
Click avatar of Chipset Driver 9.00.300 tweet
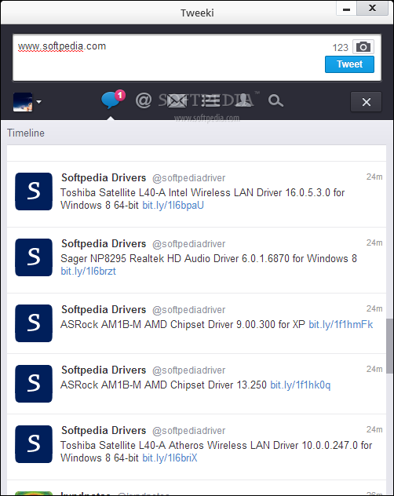click(34, 323)
